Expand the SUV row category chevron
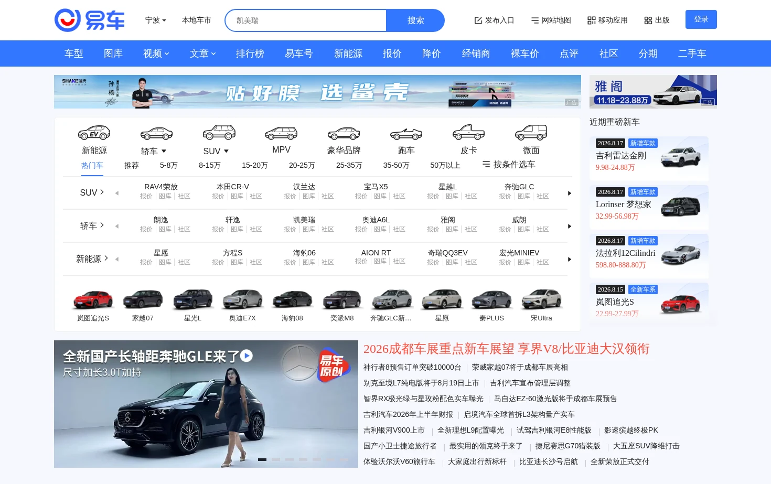Image resolution: width=771 pixels, height=484 pixels. point(102,192)
